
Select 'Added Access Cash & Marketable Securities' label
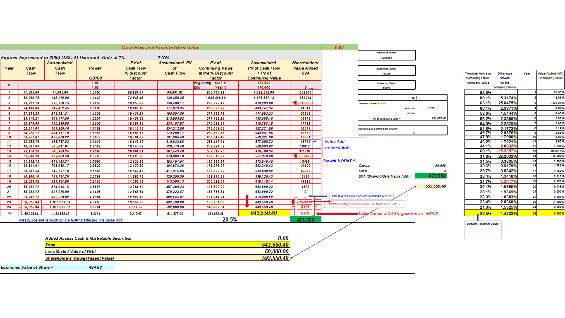click(88, 238)
